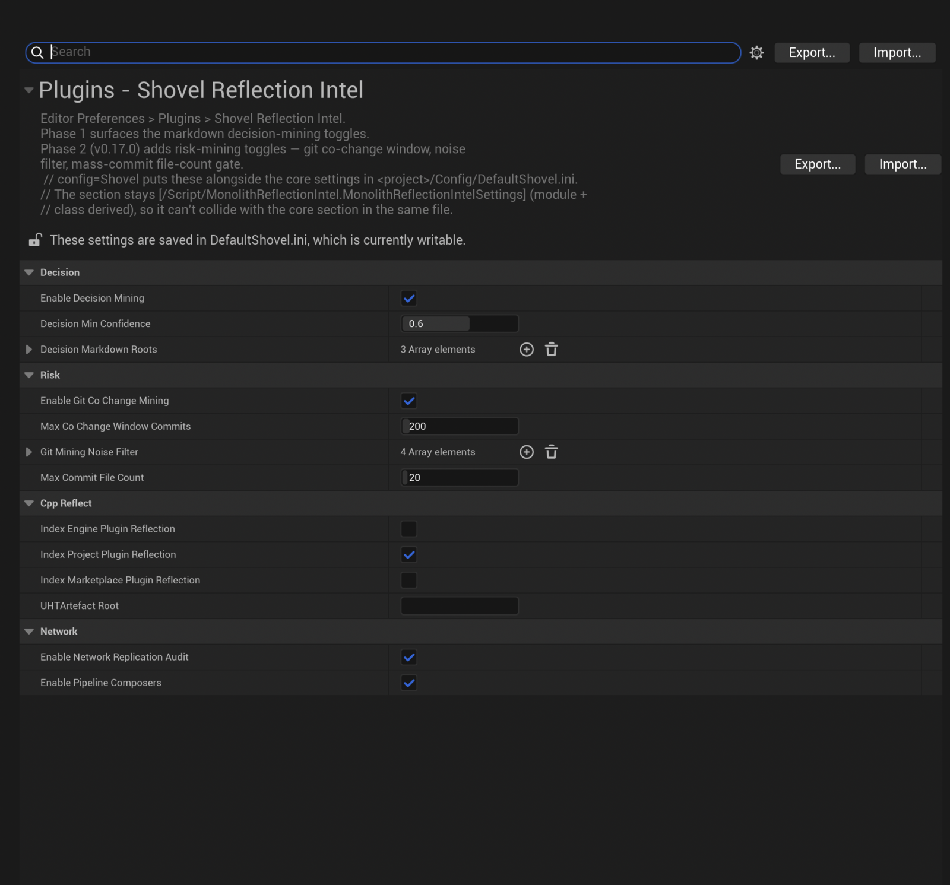The image size is (950, 885).
Task: Click the DefaultShovel.ini writable notice text
Action: click(x=258, y=240)
